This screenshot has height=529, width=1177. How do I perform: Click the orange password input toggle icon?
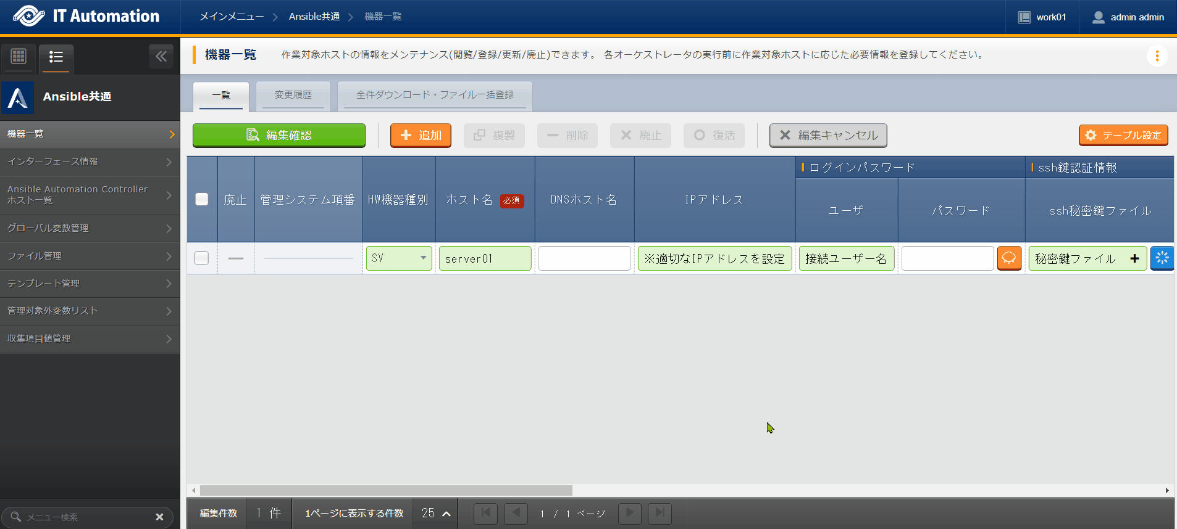pos(1009,258)
